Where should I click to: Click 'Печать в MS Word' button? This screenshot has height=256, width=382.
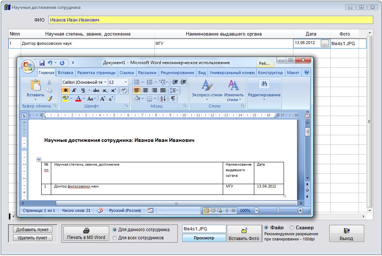86,234
